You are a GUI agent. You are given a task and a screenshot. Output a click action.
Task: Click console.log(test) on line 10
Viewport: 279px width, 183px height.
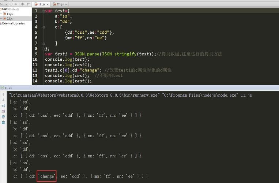[x=67, y=59]
